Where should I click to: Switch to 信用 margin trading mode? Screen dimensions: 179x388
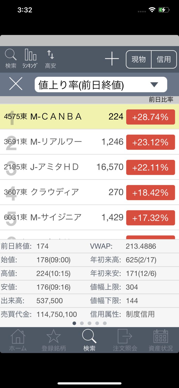(x=164, y=59)
